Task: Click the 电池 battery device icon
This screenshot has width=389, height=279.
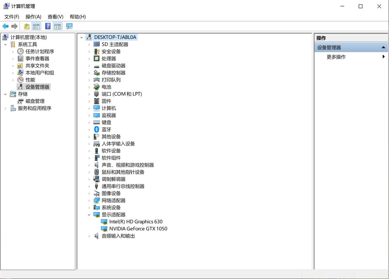Action: coord(97,87)
